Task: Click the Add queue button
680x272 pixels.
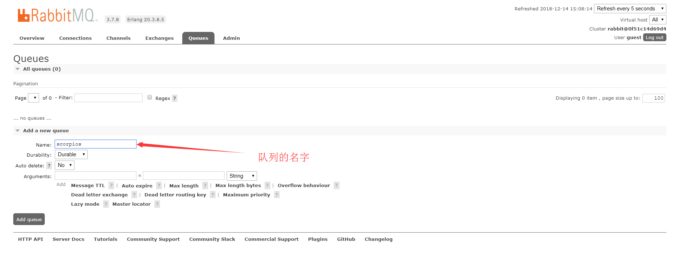Action: [x=29, y=219]
